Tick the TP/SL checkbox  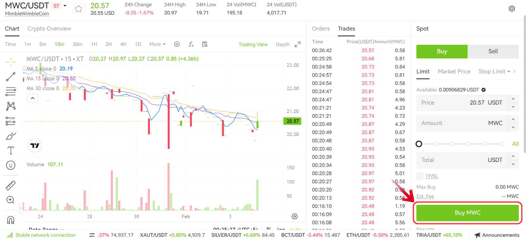click(419, 176)
